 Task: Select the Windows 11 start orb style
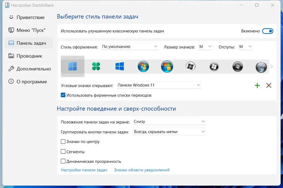click(x=72, y=66)
